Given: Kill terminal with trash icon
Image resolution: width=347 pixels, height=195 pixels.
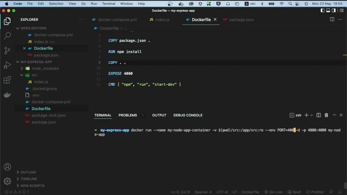Looking at the screenshot, I should (x=326, y=115).
